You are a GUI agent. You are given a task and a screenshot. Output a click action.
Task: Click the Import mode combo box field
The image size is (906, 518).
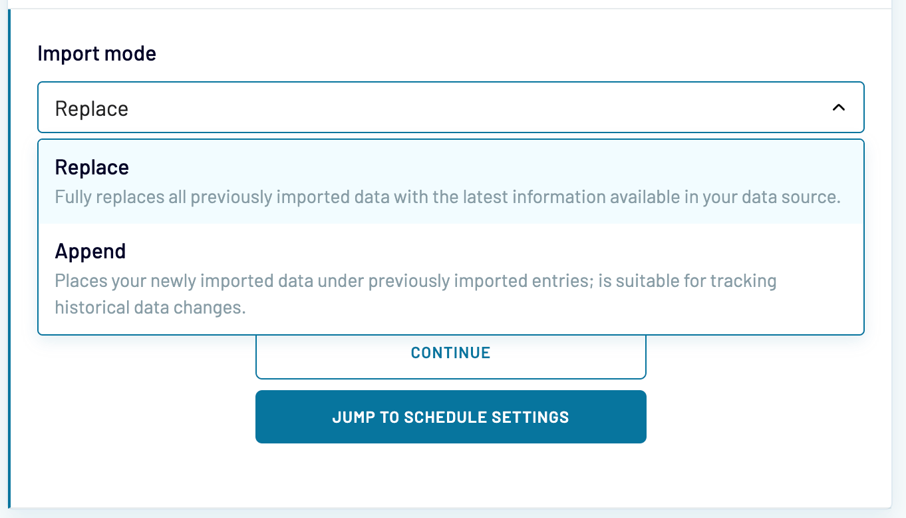[450, 108]
